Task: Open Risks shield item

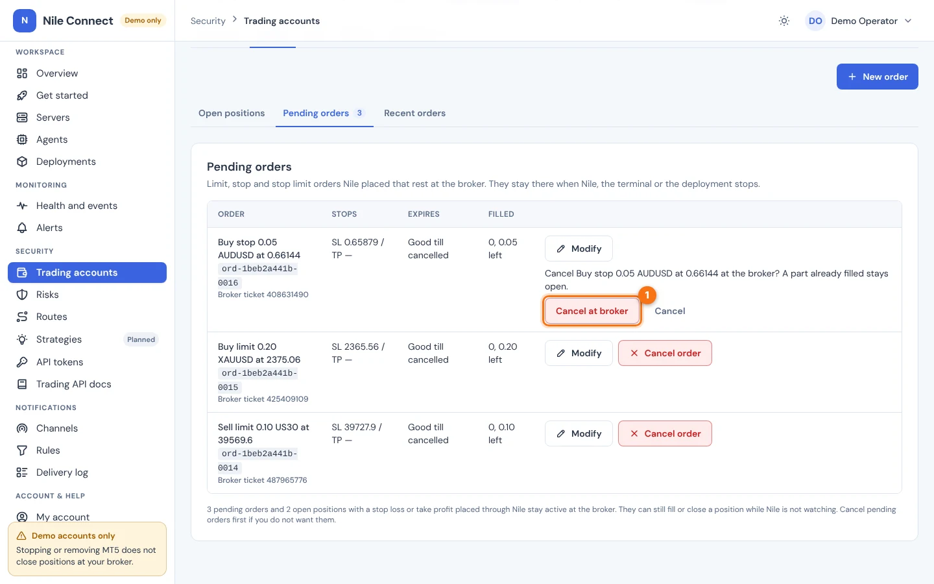Action: click(x=87, y=295)
